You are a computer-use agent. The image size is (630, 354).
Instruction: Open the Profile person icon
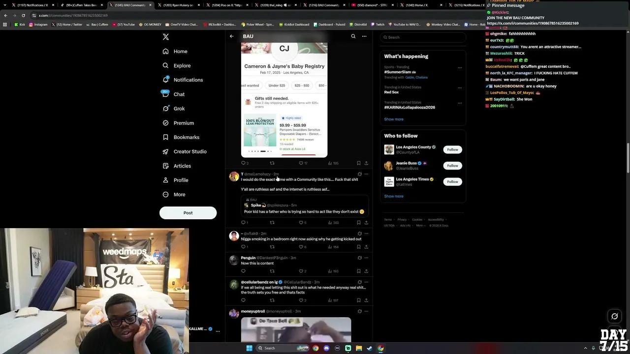pos(166,180)
